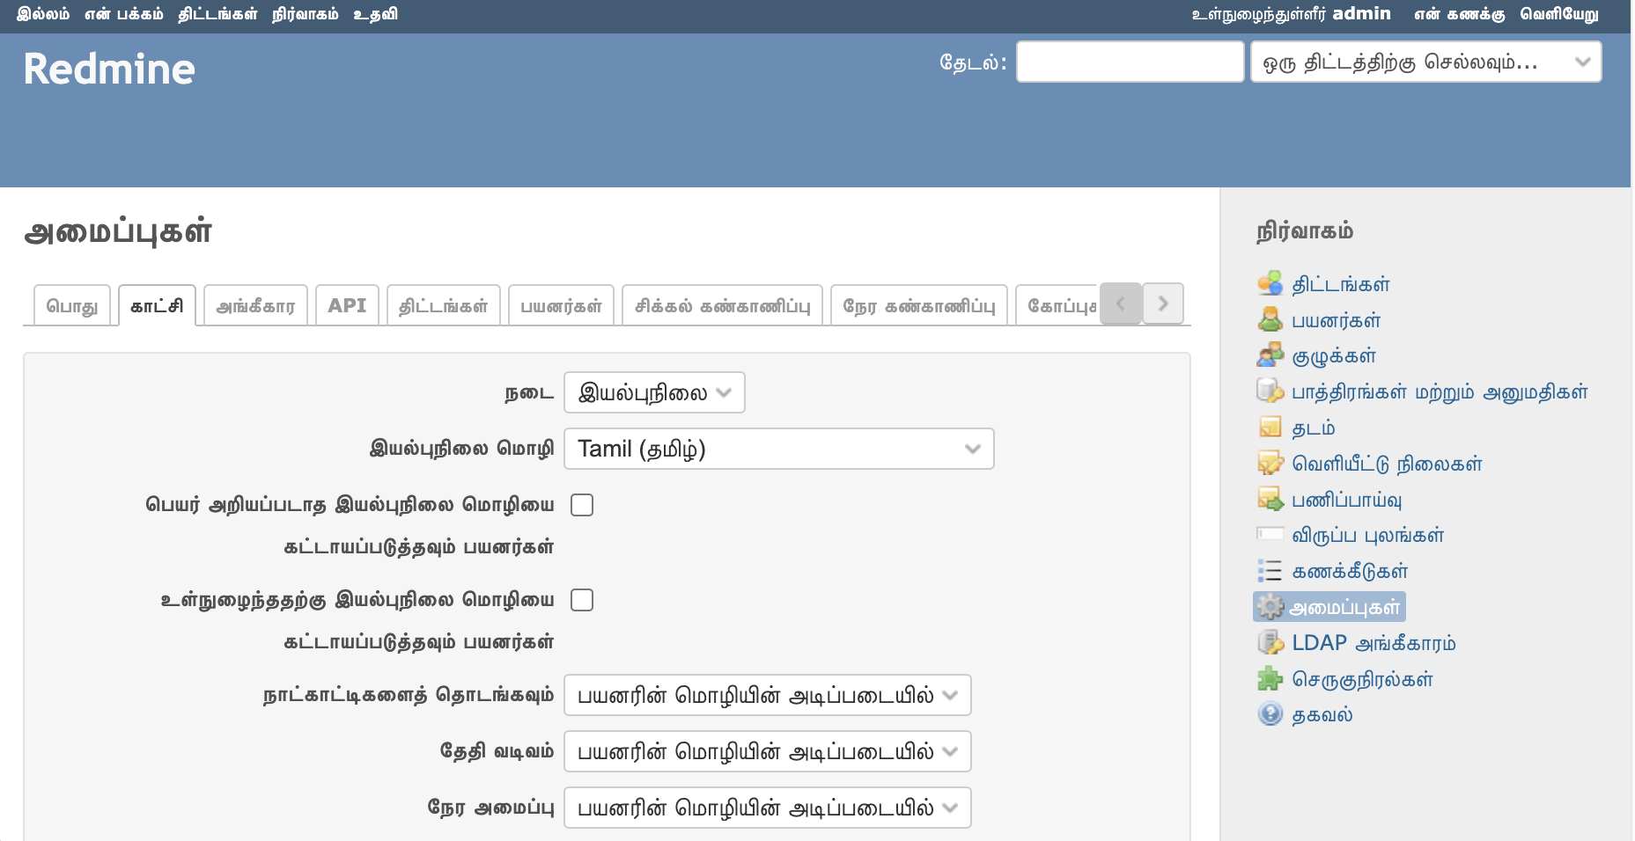Check force default language for logged-in users
This screenshot has width=1635, height=841.
[582, 599]
